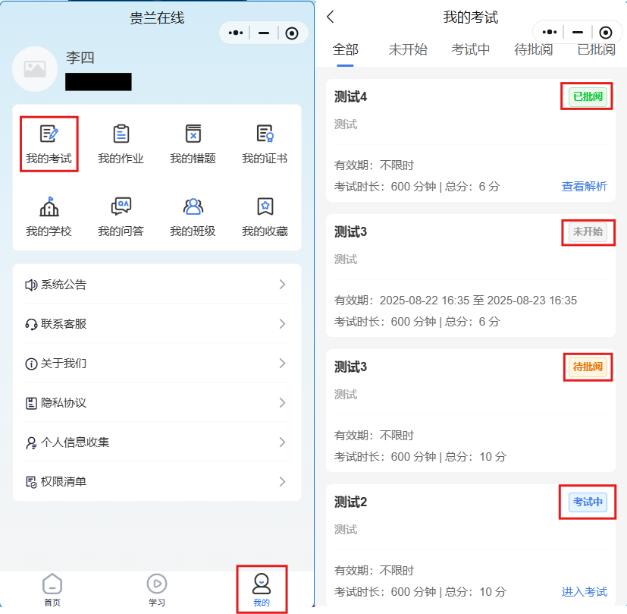Expand the 隐私协议 row
Image resolution: width=627 pixels, height=614 pixels.
(157, 403)
